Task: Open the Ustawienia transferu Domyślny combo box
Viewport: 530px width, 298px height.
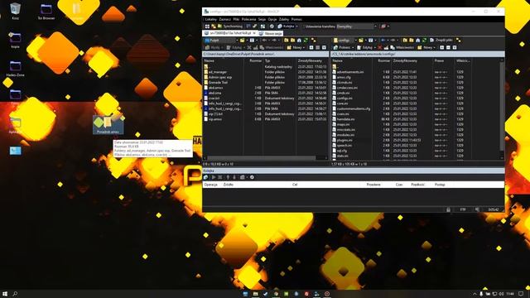Action: coord(357,26)
